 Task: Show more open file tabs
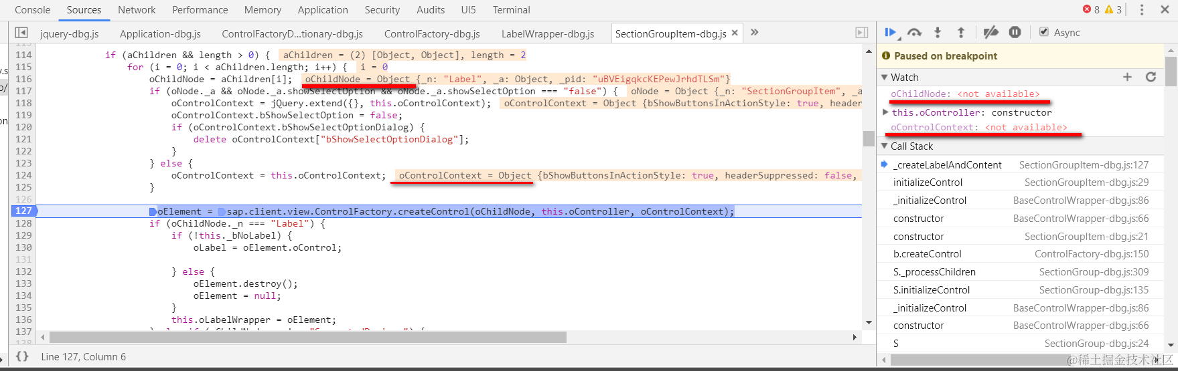point(755,32)
